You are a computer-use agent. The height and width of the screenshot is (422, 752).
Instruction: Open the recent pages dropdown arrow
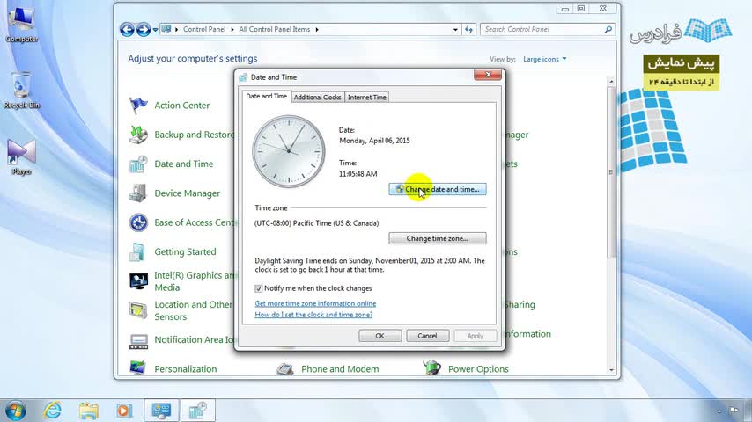(155, 30)
